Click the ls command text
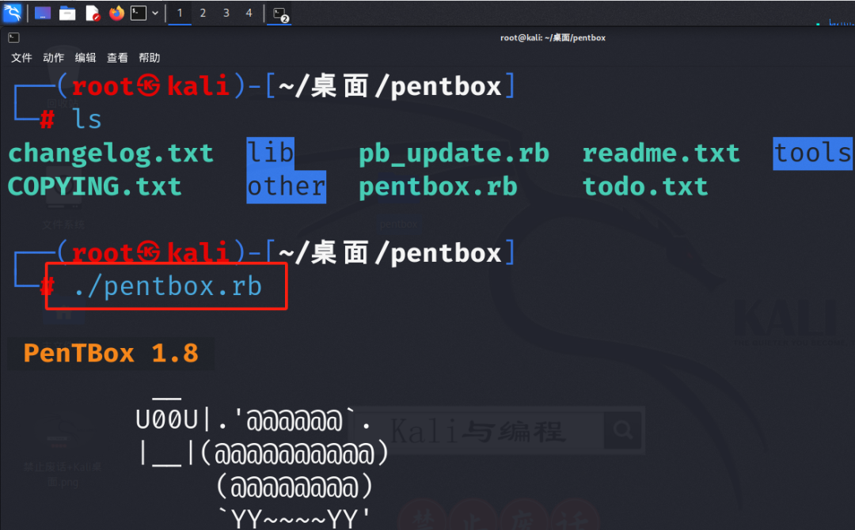The image size is (855, 530). coord(87,119)
